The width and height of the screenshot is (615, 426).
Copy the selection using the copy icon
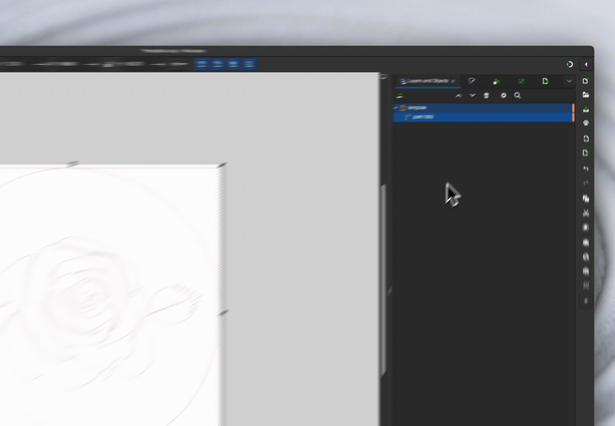click(x=585, y=199)
